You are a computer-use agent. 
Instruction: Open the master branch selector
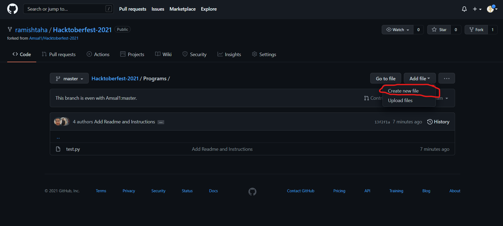69,78
